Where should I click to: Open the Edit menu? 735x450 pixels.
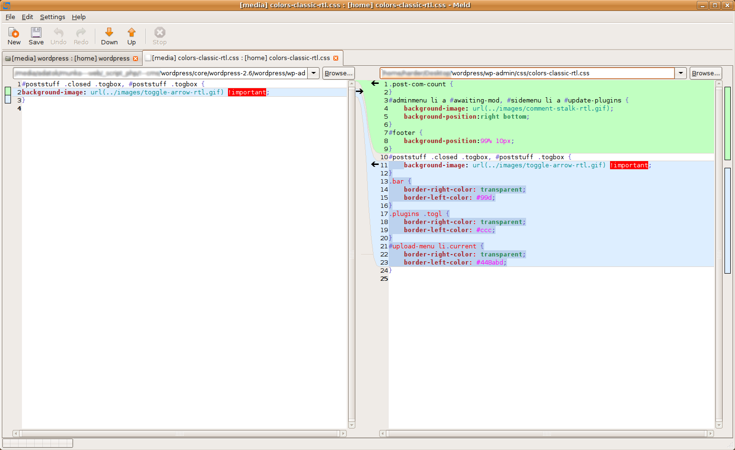[x=27, y=17]
